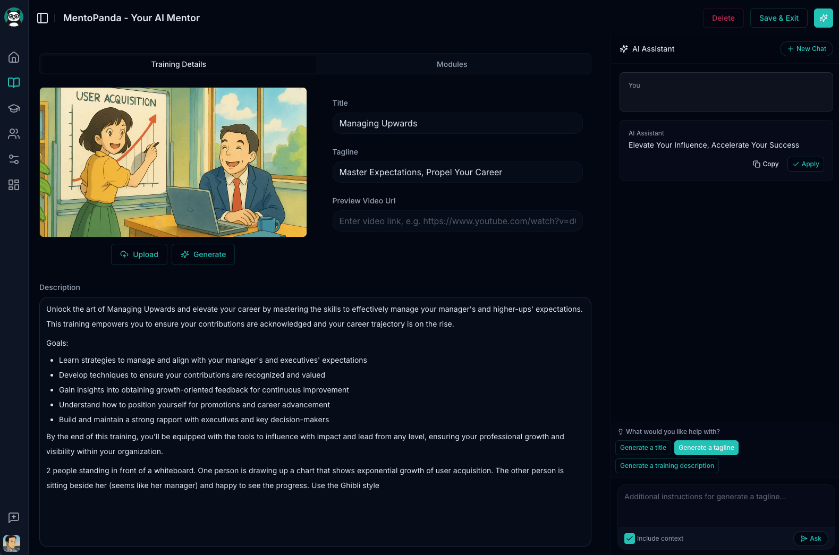This screenshot has height=555, width=839.
Task: Open the users icon in sidebar
Action: (14, 134)
